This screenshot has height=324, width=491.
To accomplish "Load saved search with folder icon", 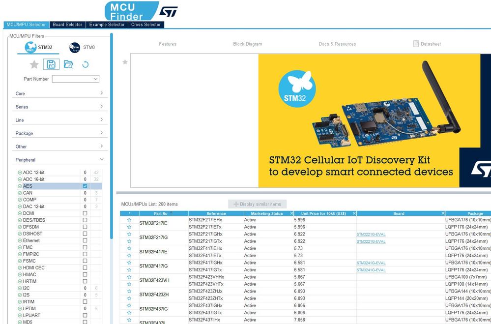I will 68,64.
